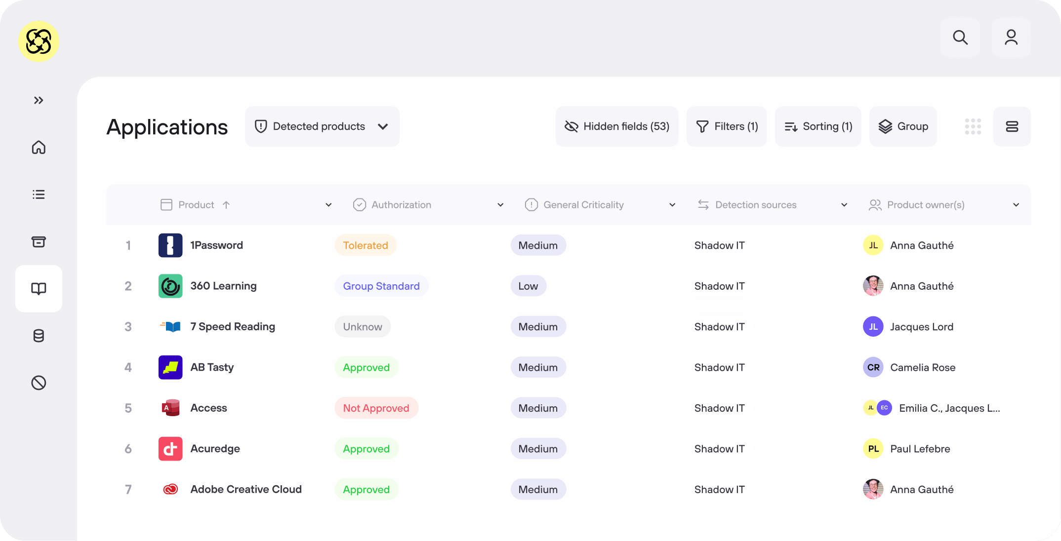Image resolution: width=1061 pixels, height=541 pixels.
Task: Sort by Product column header
Action: (x=196, y=205)
